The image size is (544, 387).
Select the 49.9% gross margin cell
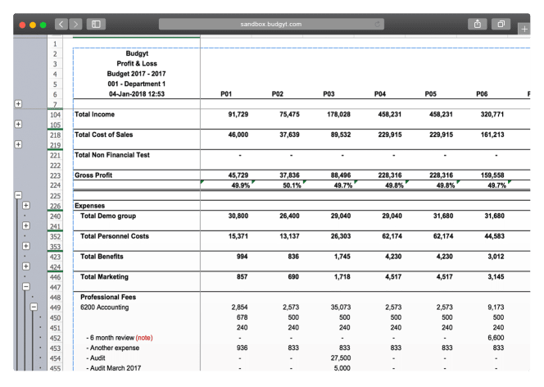click(240, 185)
